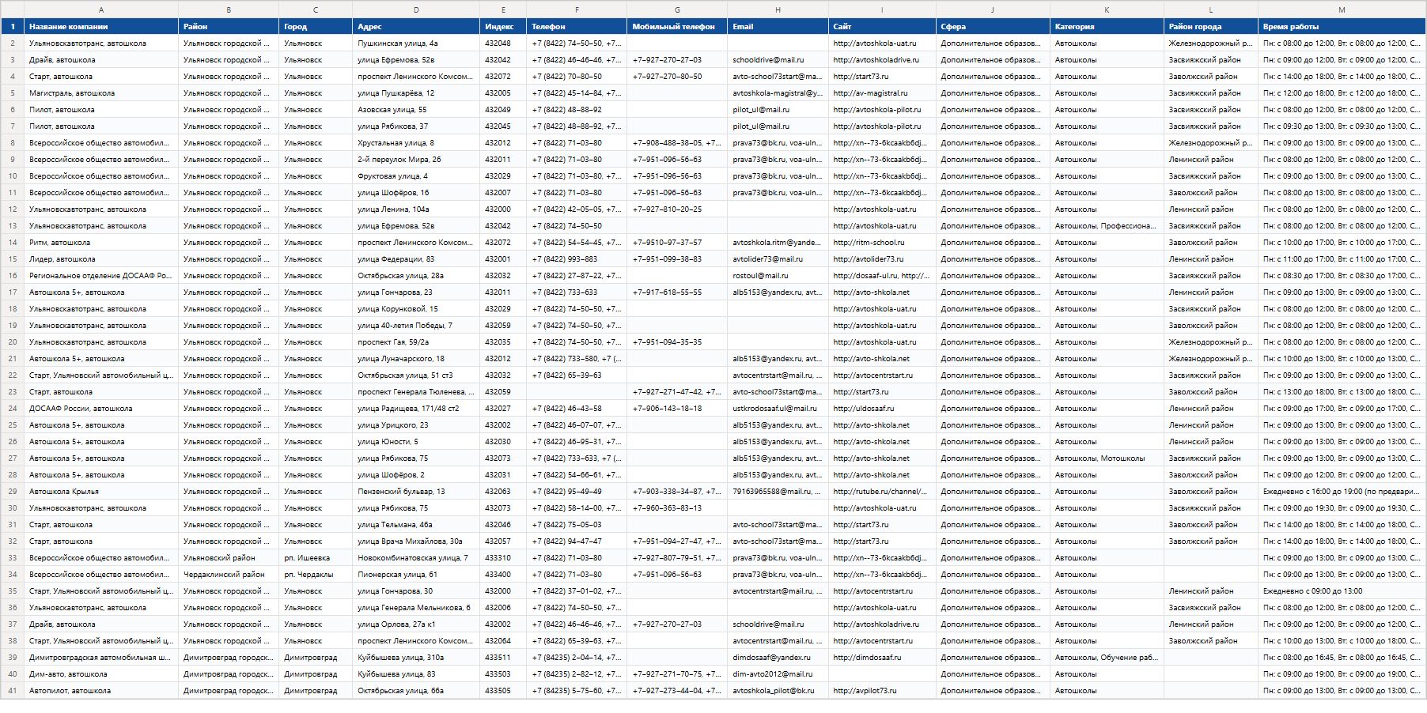Open the link http://avpilot73.ru
The image size is (1427, 713).
click(x=865, y=691)
